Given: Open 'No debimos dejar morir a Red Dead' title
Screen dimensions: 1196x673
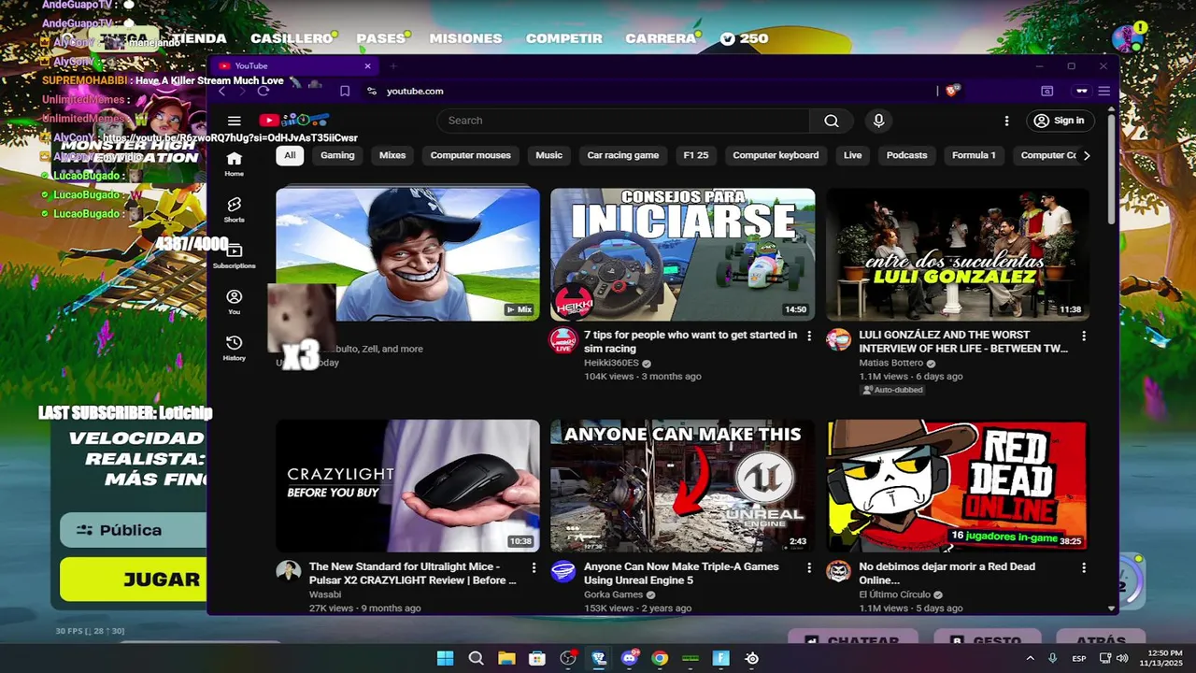Looking at the screenshot, I should pyautogui.click(x=947, y=573).
